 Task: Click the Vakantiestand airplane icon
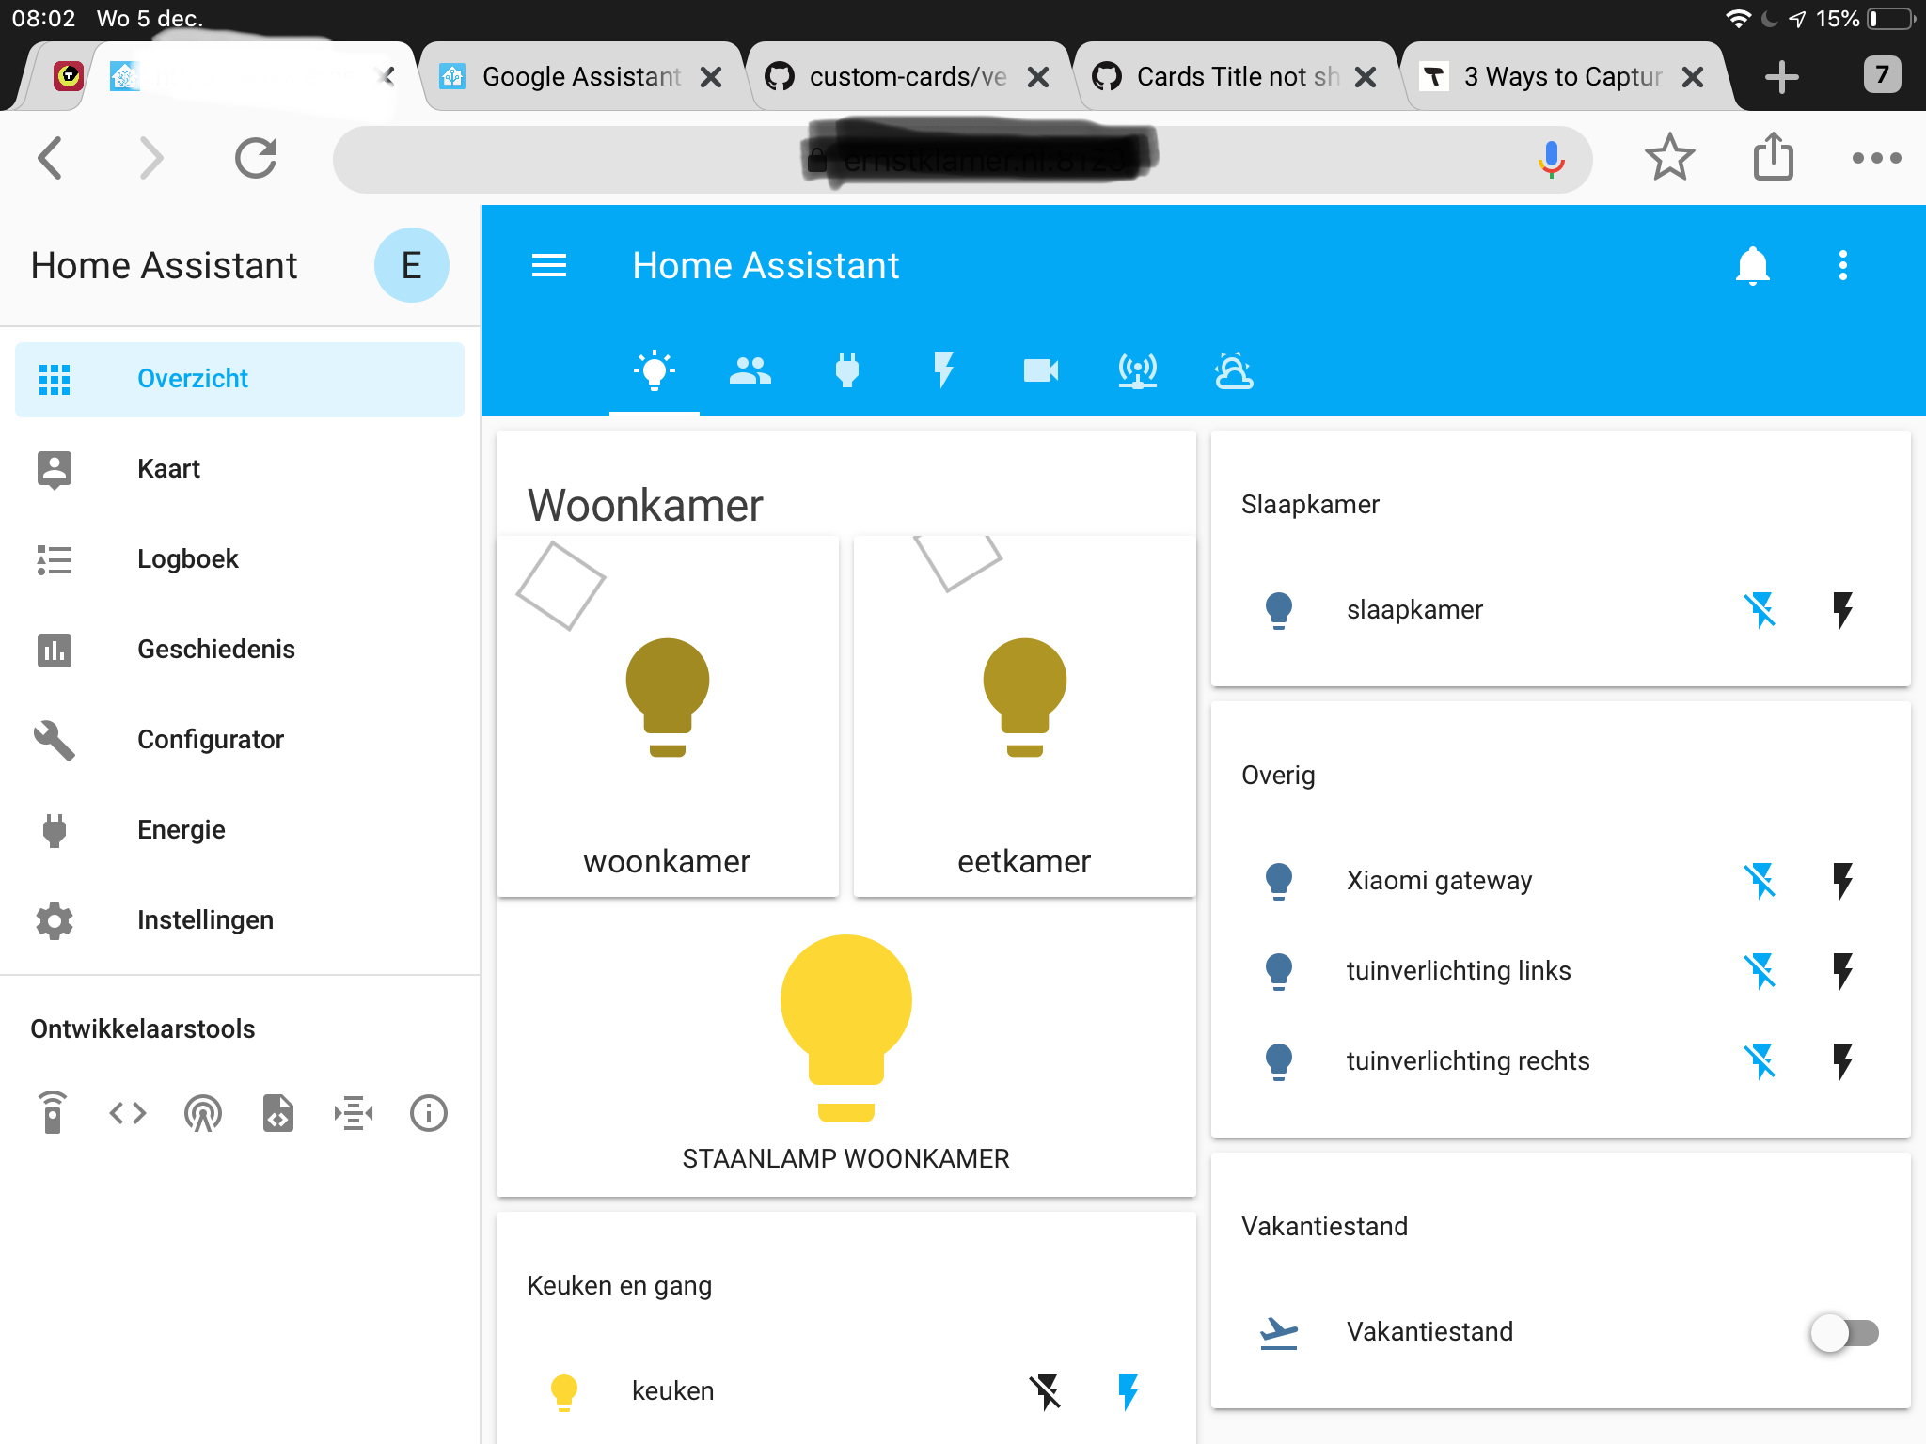1279,1332
